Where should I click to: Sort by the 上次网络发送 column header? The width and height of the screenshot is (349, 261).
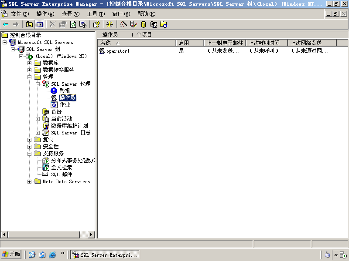pyautogui.click(x=312, y=43)
